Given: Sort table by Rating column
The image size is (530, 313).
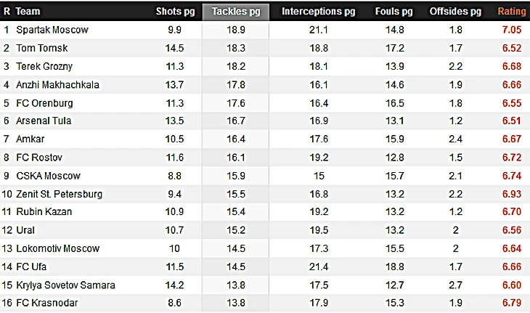Looking at the screenshot, I should coord(512,12).
